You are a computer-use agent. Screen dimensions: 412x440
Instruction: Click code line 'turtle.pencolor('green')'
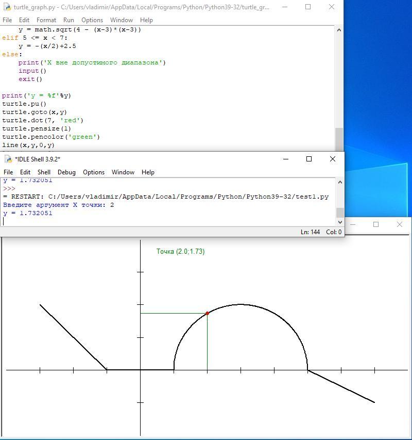[51, 137]
